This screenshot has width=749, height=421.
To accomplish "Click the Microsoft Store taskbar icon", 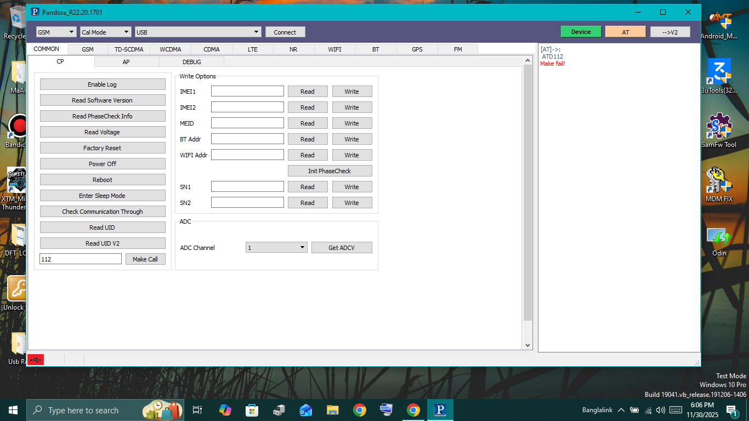I will click(252, 410).
